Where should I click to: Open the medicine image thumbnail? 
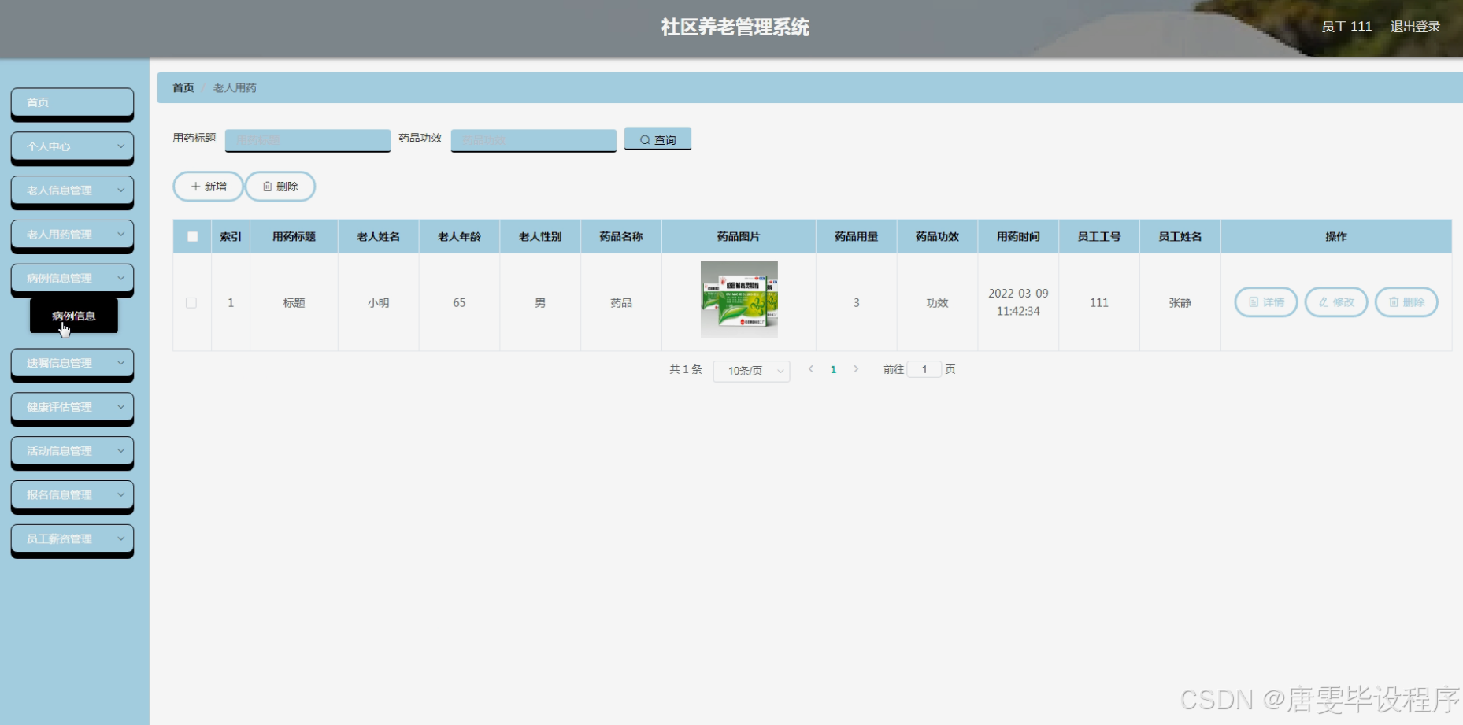[x=739, y=300]
